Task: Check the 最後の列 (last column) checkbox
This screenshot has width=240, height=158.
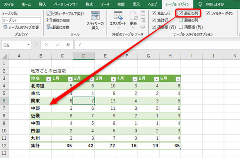Action: point(181,20)
